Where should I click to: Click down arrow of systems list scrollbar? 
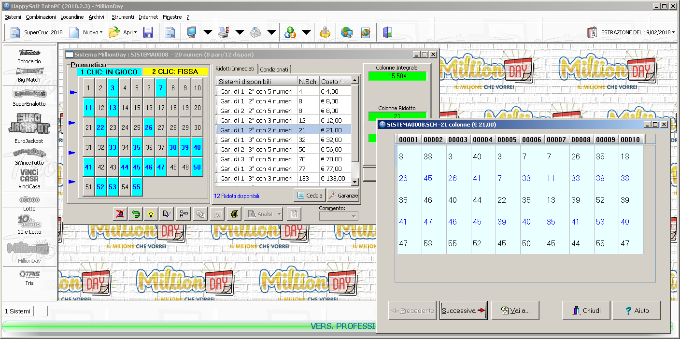(x=355, y=182)
